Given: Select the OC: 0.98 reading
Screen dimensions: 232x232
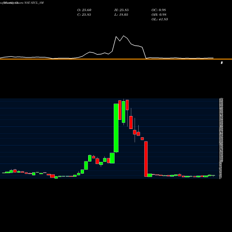Looking at the screenshot, I should click(x=159, y=10).
